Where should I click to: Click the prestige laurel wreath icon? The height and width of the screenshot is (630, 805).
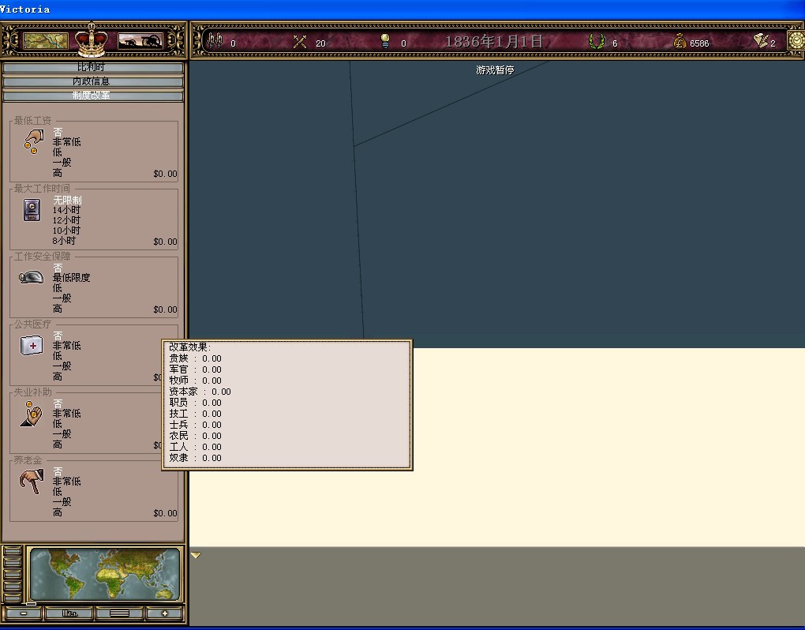coord(597,41)
